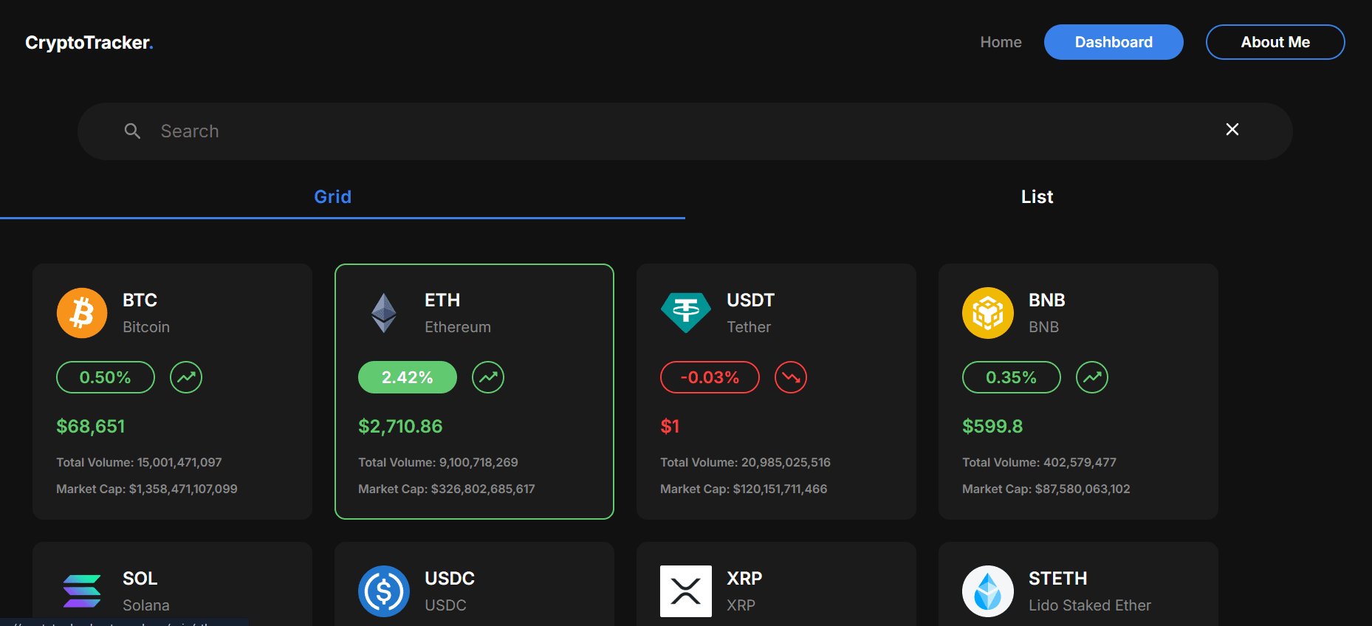Click the XRP logo icon

pos(686,591)
